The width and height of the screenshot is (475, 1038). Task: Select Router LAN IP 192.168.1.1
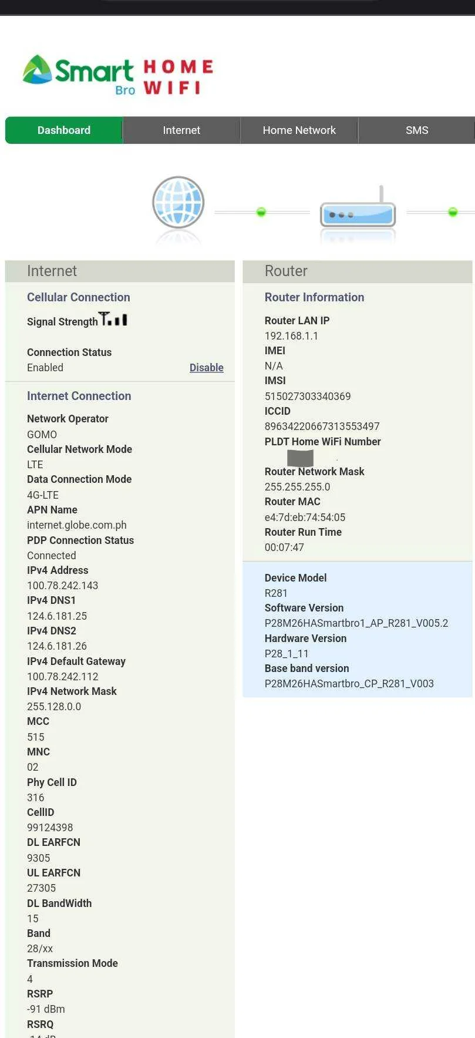point(291,336)
